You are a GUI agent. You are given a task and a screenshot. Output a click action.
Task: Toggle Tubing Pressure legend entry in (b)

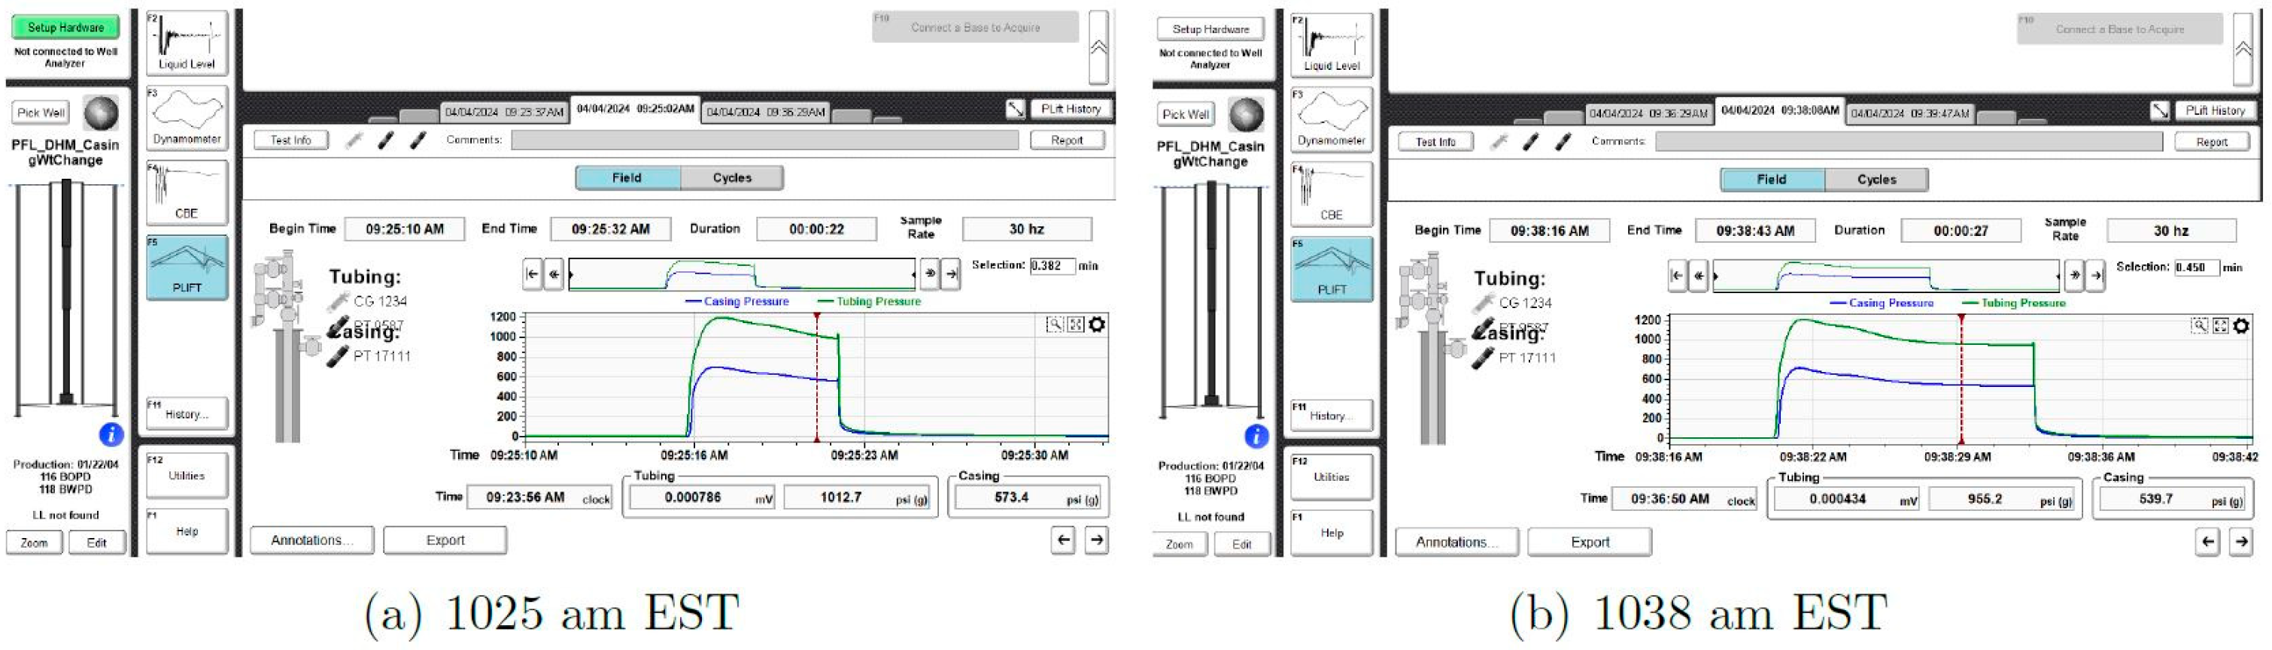click(x=2013, y=303)
